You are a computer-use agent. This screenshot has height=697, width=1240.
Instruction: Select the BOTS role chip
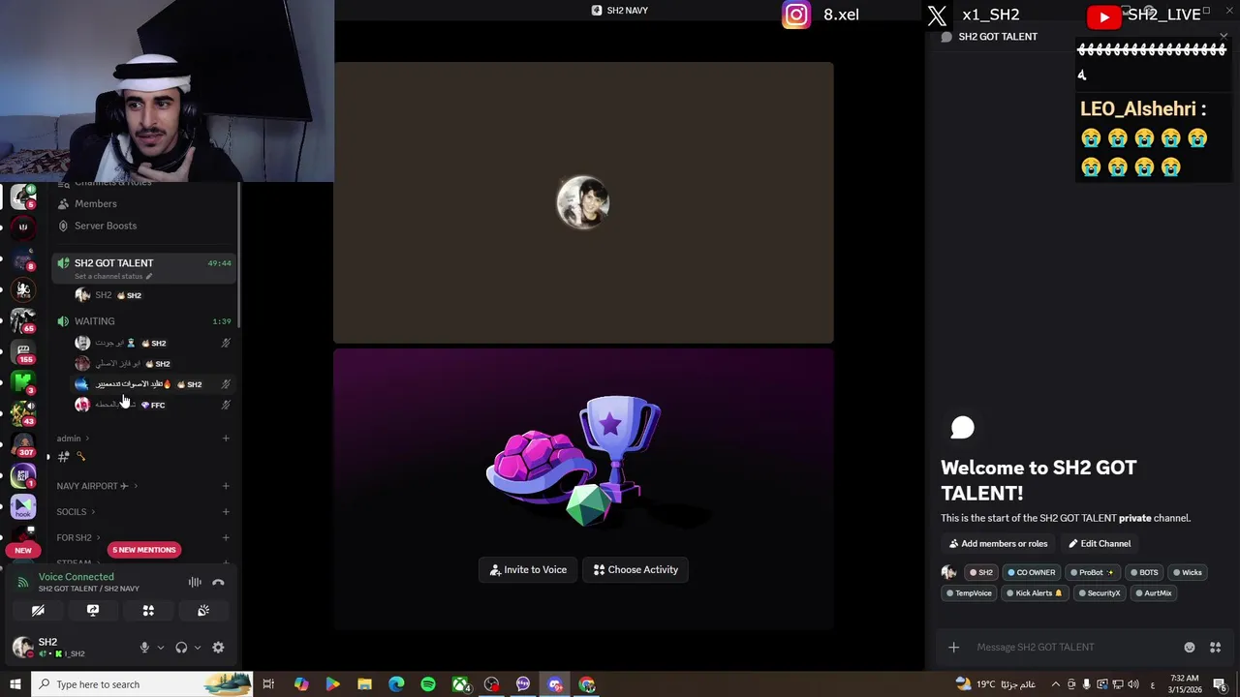coord(1144,572)
